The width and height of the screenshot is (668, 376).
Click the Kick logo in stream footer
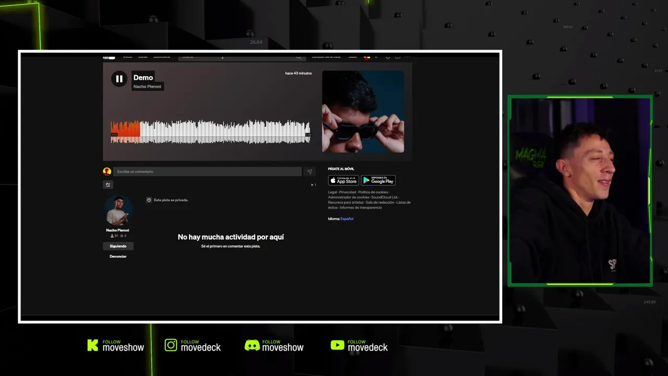(93, 345)
